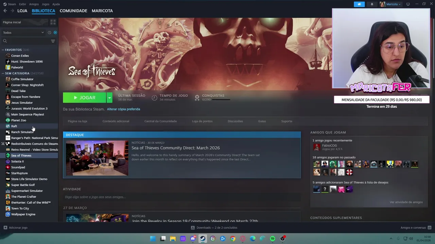Select Raft in the game list
The height and width of the screenshot is (244, 435).
(14, 126)
